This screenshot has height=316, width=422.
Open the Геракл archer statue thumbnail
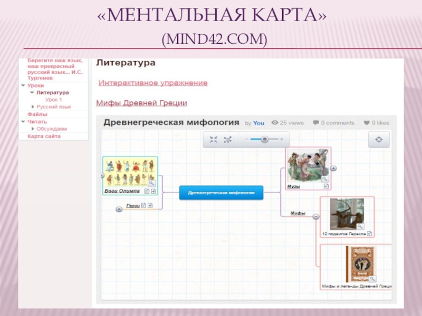[x=347, y=214]
